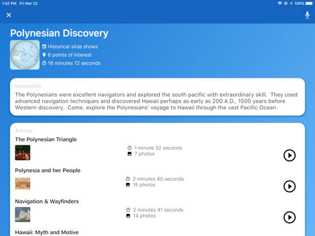315x236 pixels.
Task: Tap the microphone icon in header
Action: click(307, 15)
